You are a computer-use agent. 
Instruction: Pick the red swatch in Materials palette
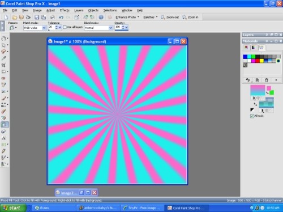coord(258,61)
